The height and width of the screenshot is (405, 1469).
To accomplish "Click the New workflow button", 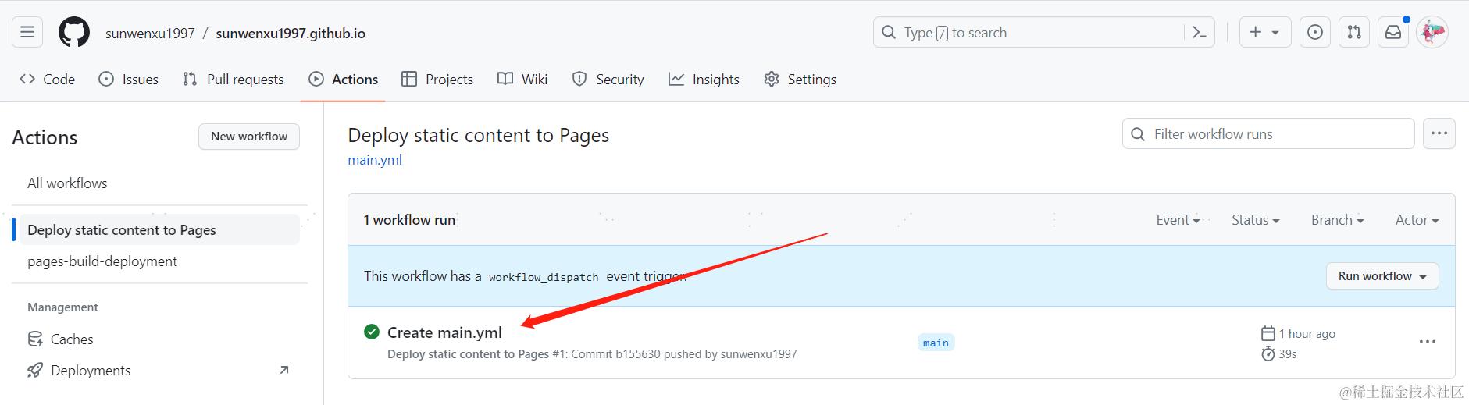I will [x=249, y=137].
